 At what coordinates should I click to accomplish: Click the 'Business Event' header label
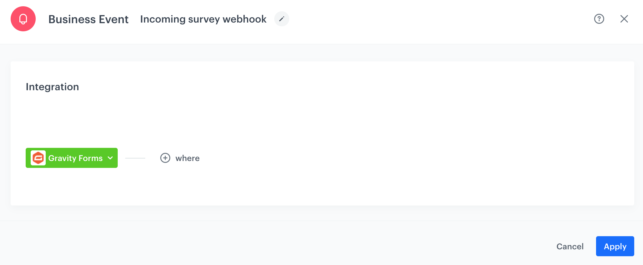[x=89, y=19]
